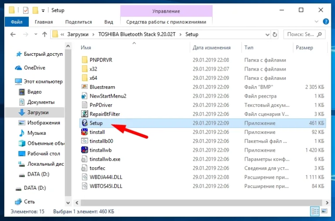Screen dimensions: 335x221
Task: Open Средства работы с приложениями tab
Action: coord(166,22)
